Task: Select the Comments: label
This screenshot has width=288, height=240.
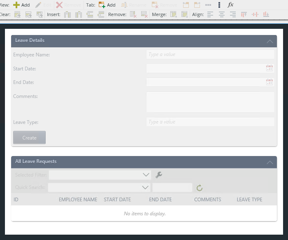Action: coord(26,96)
